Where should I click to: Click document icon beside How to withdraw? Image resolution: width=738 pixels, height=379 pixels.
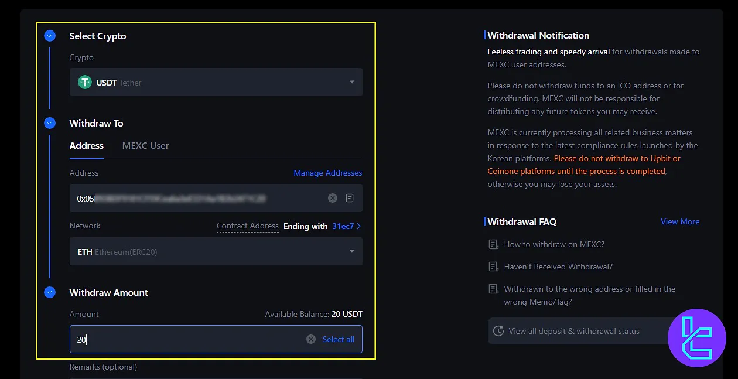[493, 244]
